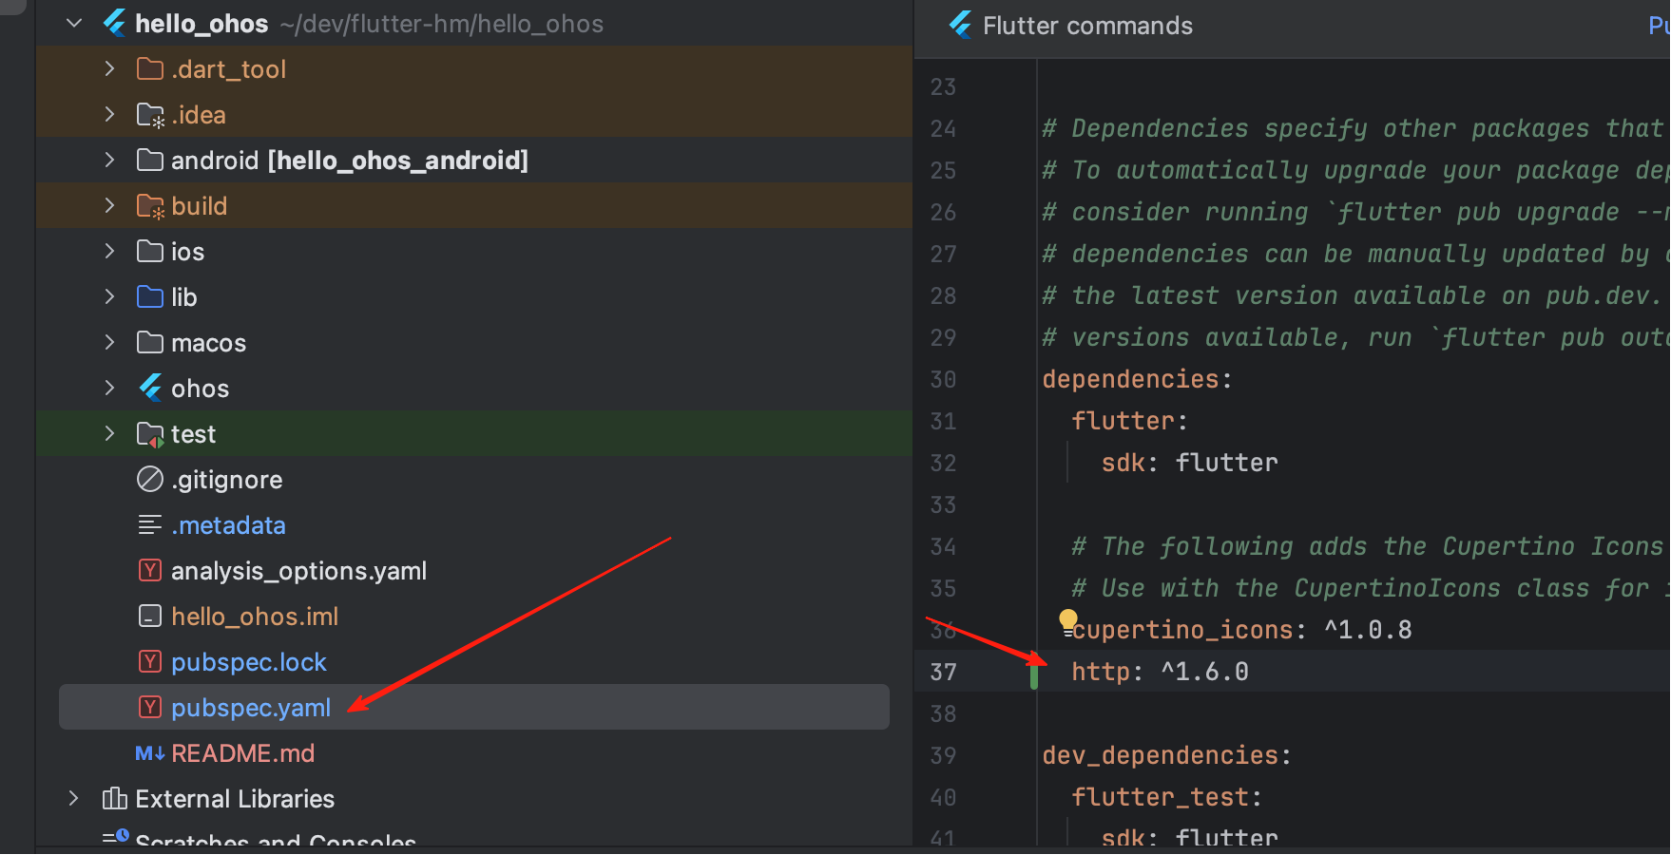Click the .metadata text file icon

tap(150, 524)
